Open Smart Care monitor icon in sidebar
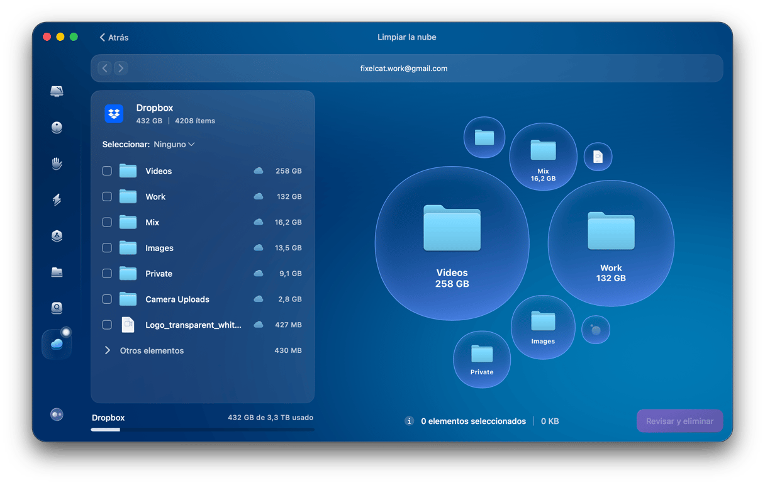 pyautogui.click(x=57, y=92)
